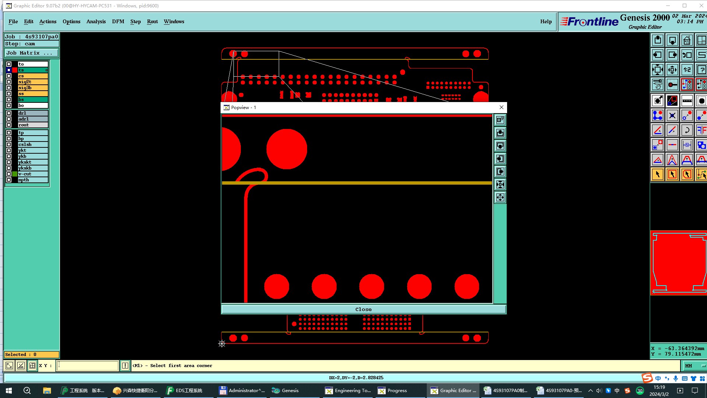Open the DFM menu
The height and width of the screenshot is (398, 707).
click(x=118, y=21)
